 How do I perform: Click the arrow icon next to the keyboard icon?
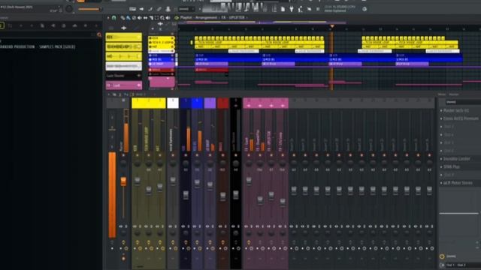pyautogui.click(x=141, y=9)
